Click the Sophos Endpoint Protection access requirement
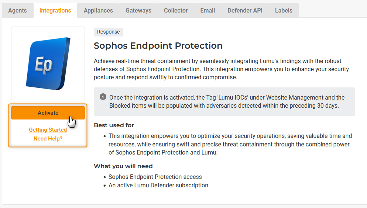367x208 pixels. click(155, 177)
